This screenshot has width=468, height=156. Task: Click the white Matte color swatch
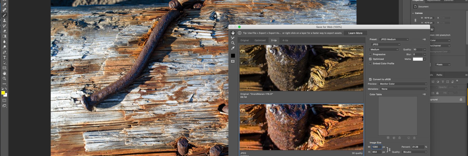coord(418,59)
